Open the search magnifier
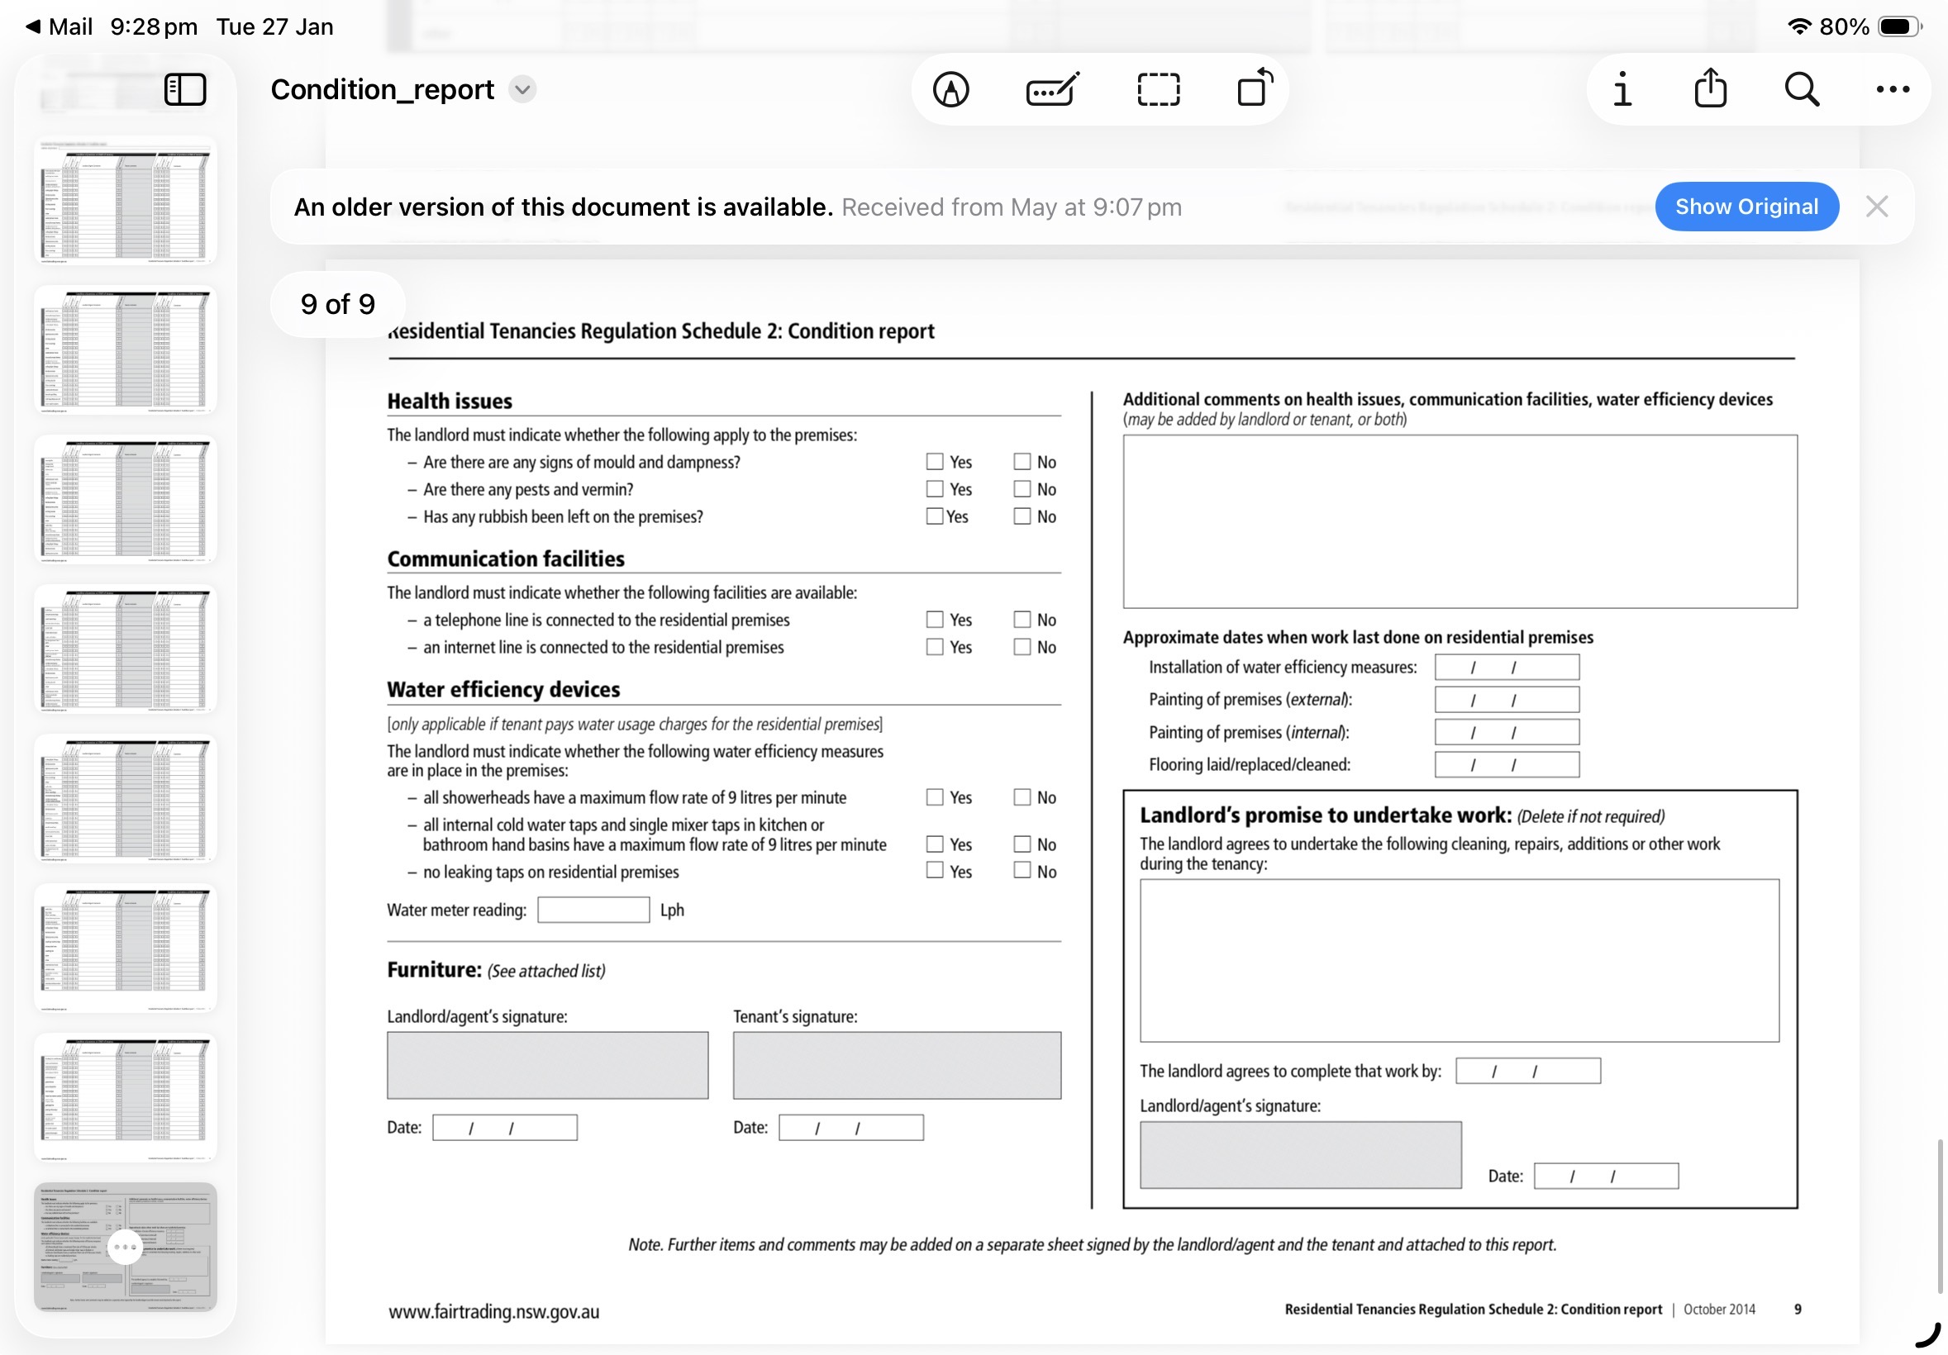Screen dimensions: 1948x1355 point(1800,89)
